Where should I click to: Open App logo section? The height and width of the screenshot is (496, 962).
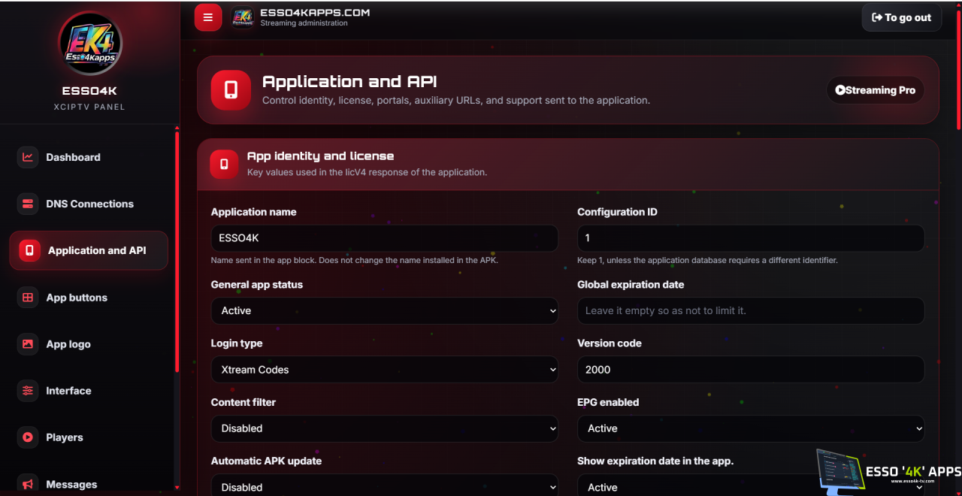tap(89, 344)
